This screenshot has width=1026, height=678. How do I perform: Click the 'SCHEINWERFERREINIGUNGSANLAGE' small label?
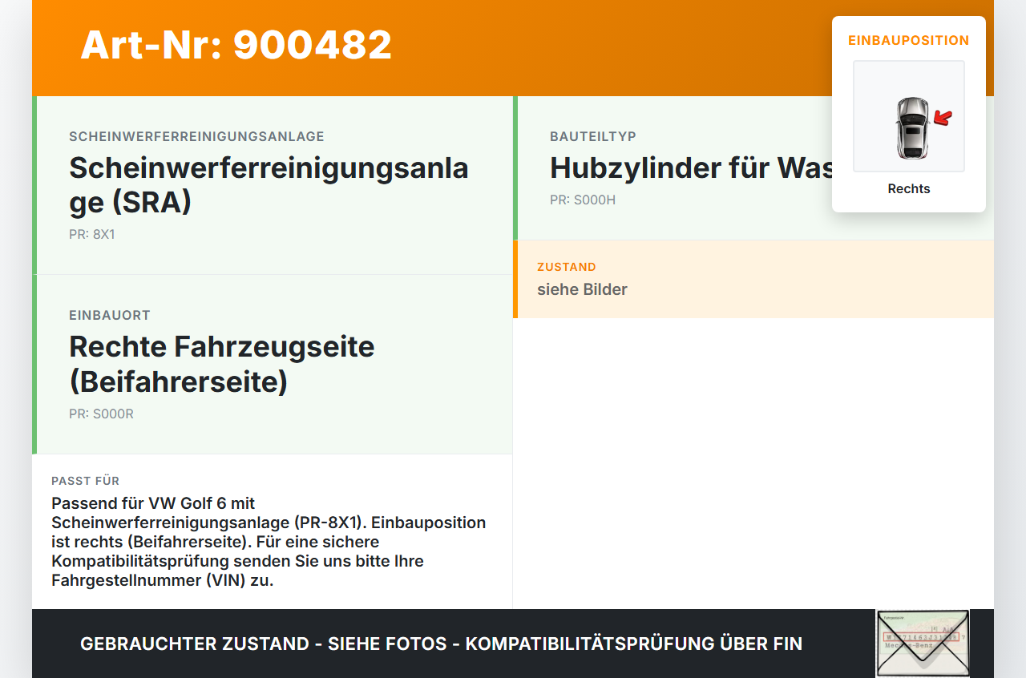pyautogui.click(x=196, y=137)
